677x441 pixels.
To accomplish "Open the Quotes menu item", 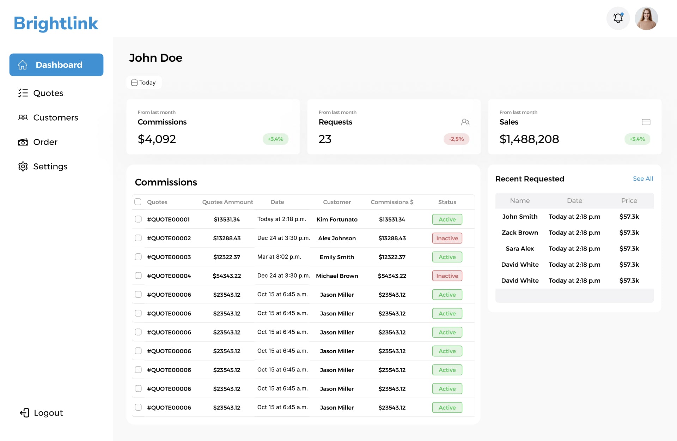I will pyautogui.click(x=48, y=93).
